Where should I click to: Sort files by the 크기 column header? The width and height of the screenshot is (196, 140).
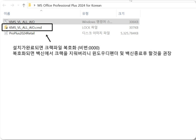121,14
